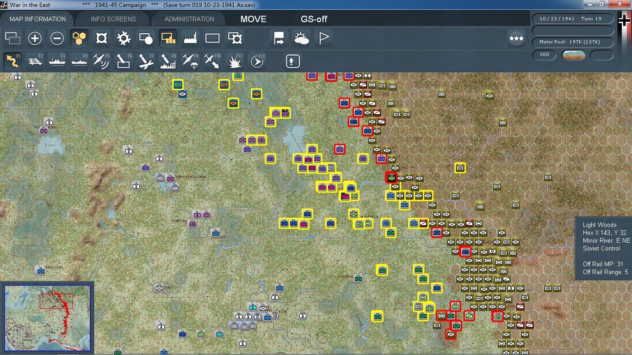The width and height of the screenshot is (632, 355).
Task: Toggle the highlighted bar-chart overlay icon
Action: coord(168,38)
